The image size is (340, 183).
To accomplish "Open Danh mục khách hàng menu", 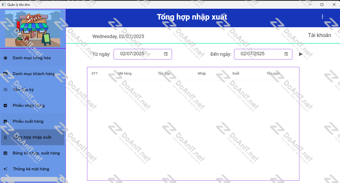I will pyautogui.click(x=33, y=74).
